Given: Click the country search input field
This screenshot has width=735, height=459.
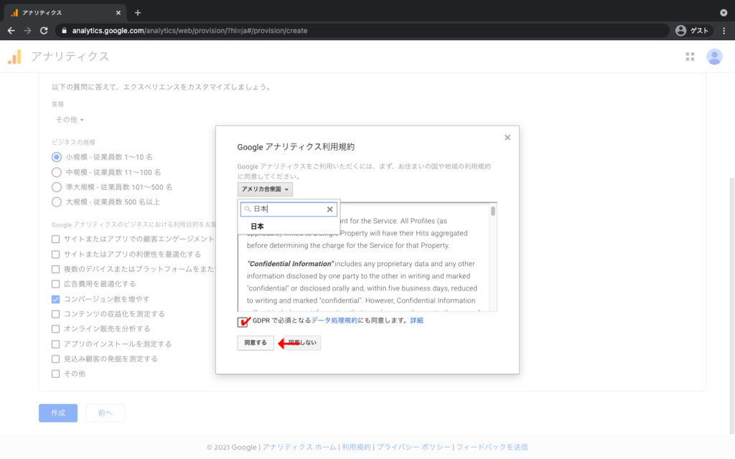Looking at the screenshot, I should (289, 209).
